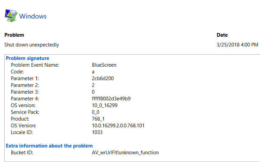The width and height of the screenshot is (260, 162).
Task: Select Parameter 4 value fffff8002d3e49b9
Action: coord(111,99)
